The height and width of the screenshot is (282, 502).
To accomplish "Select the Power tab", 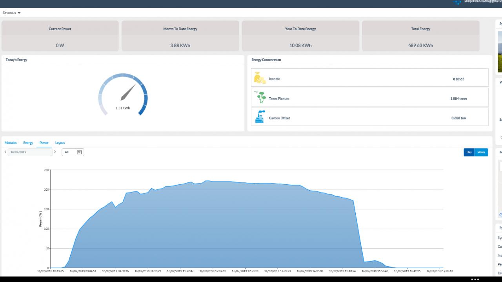I will [x=44, y=143].
